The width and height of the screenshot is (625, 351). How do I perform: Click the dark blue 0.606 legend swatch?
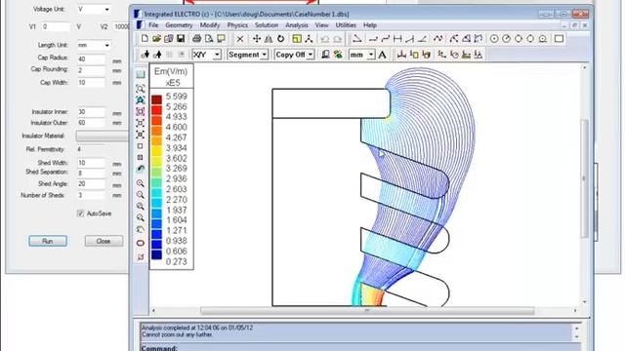click(x=156, y=253)
